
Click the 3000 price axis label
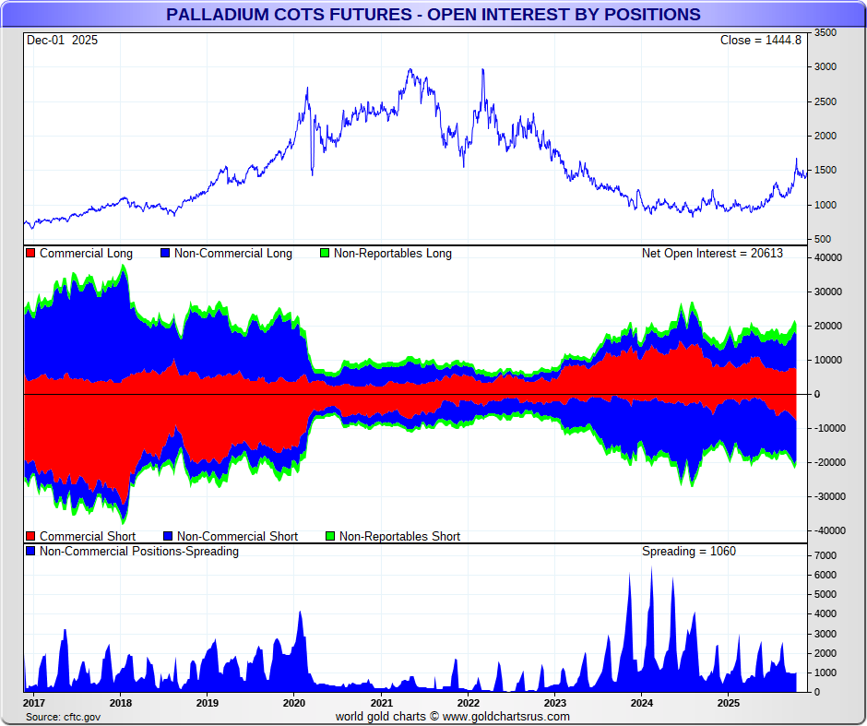[x=825, y=67]
